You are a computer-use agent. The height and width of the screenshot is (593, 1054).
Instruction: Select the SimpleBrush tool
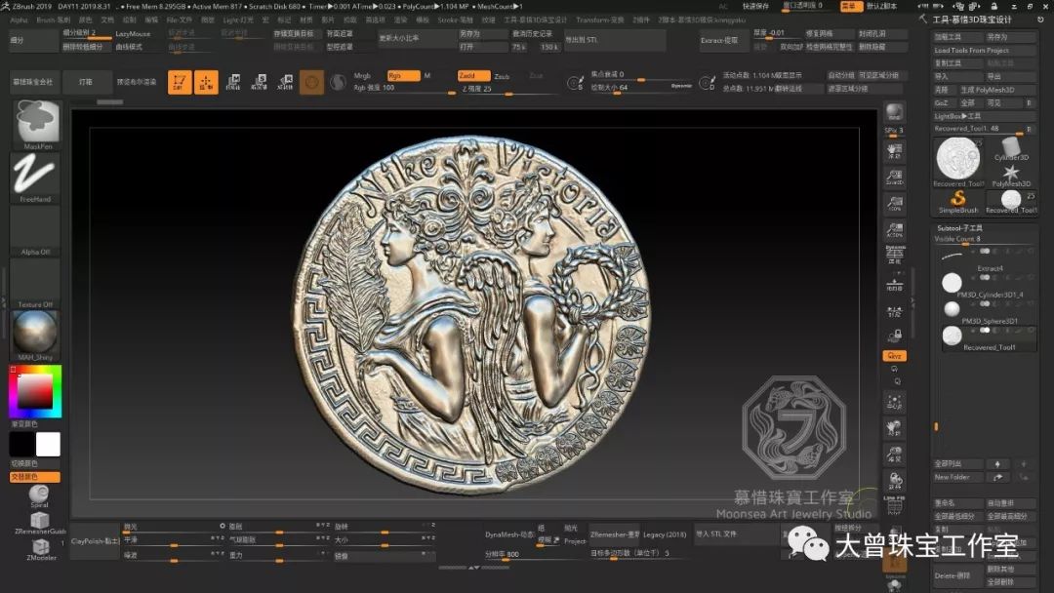[958, 202]
